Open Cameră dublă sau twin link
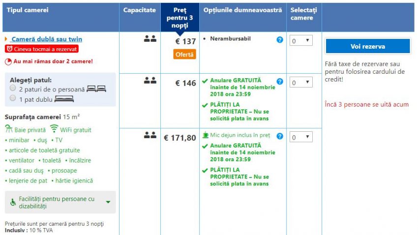Image resolution: width=418 pixels, height=235 pixels. click(x=47, y=39)
